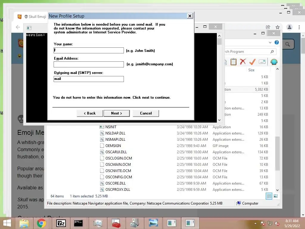Focus the Email Address field

89,64
